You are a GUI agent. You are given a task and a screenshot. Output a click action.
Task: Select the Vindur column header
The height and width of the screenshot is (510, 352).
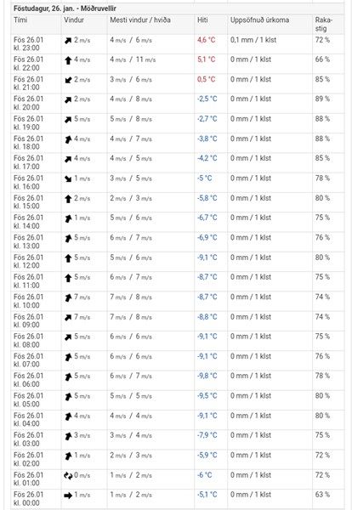[x=74, y=20]
